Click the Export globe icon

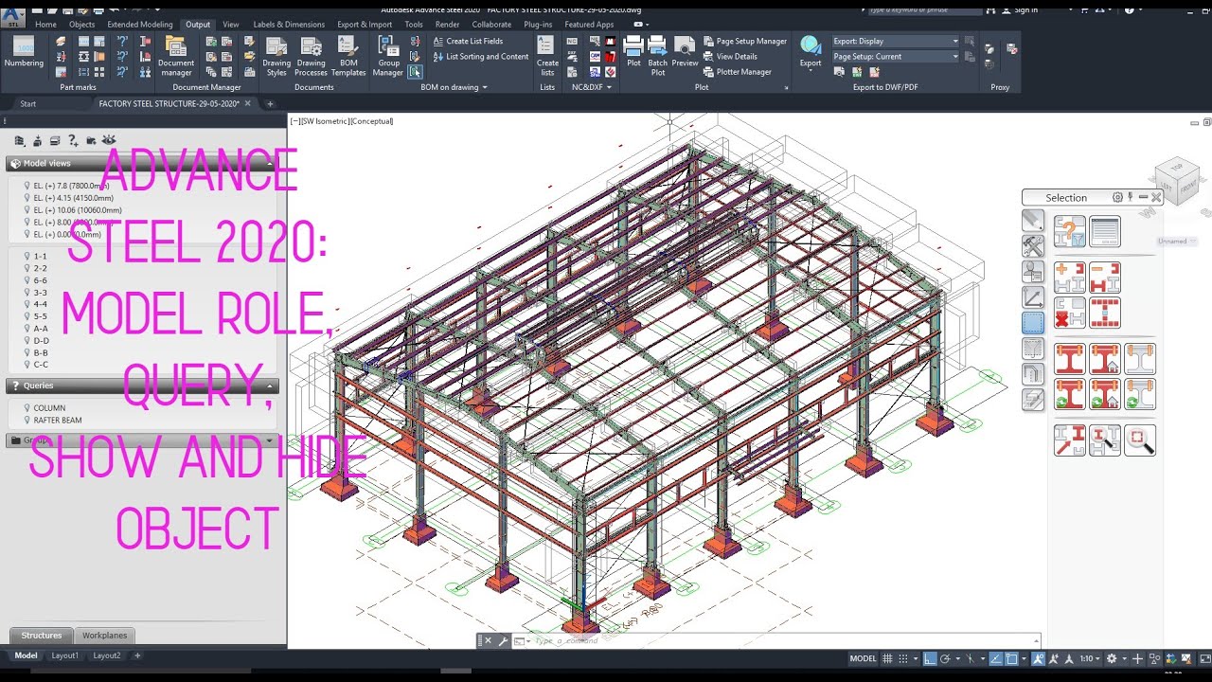coord(811,45)
